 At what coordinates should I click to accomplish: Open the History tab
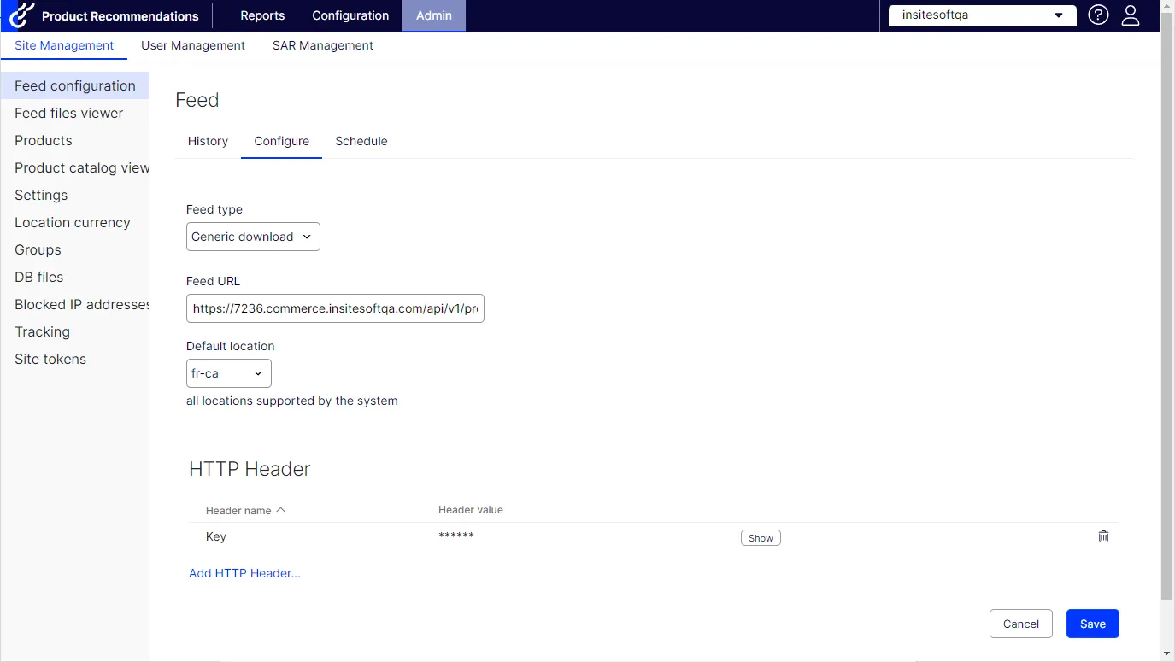208,141
